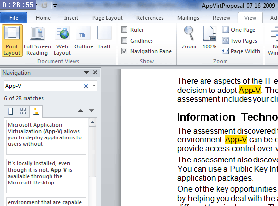Open the Zoom dialog magnifier
278x206 pixels.
(x=189, y=38)
